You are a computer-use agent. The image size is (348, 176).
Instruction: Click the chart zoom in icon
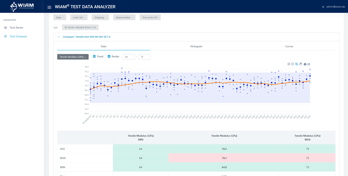point(289,64)
